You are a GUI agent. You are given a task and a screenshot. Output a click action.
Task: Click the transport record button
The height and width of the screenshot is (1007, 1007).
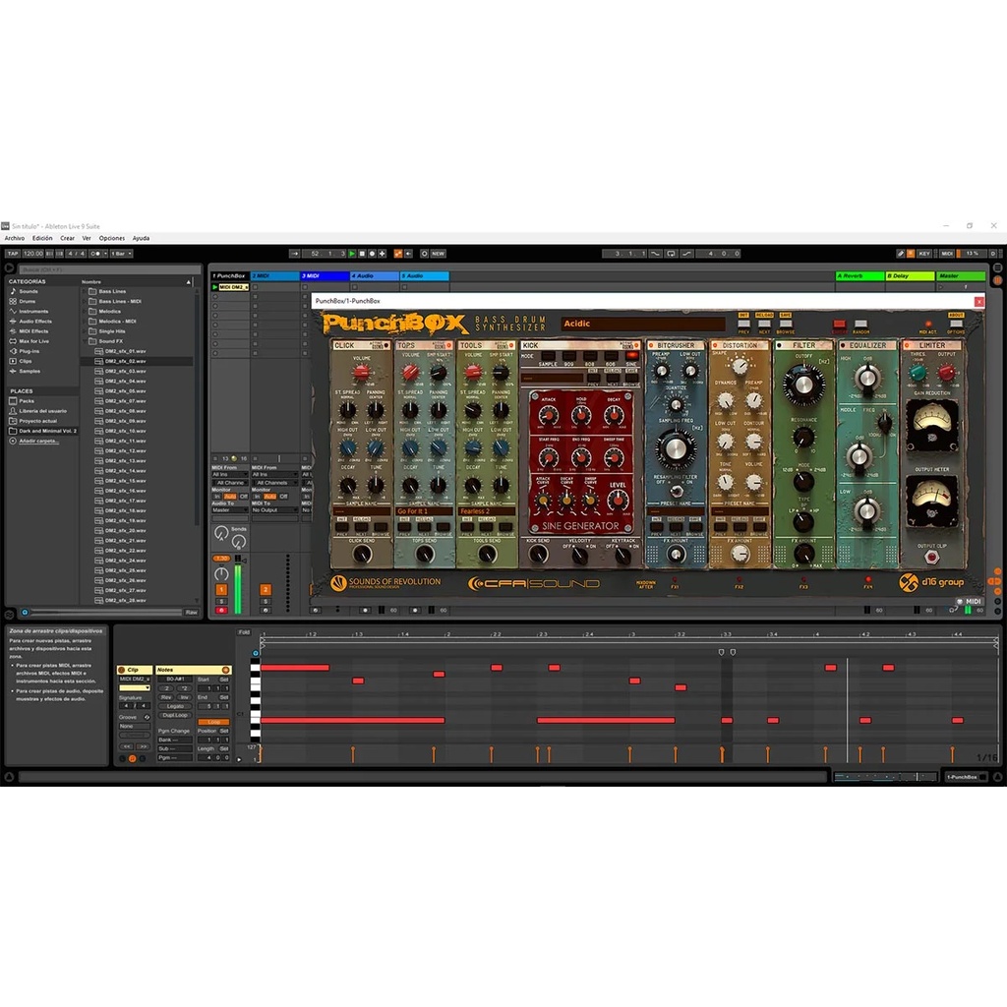click(x=372, y=254)
